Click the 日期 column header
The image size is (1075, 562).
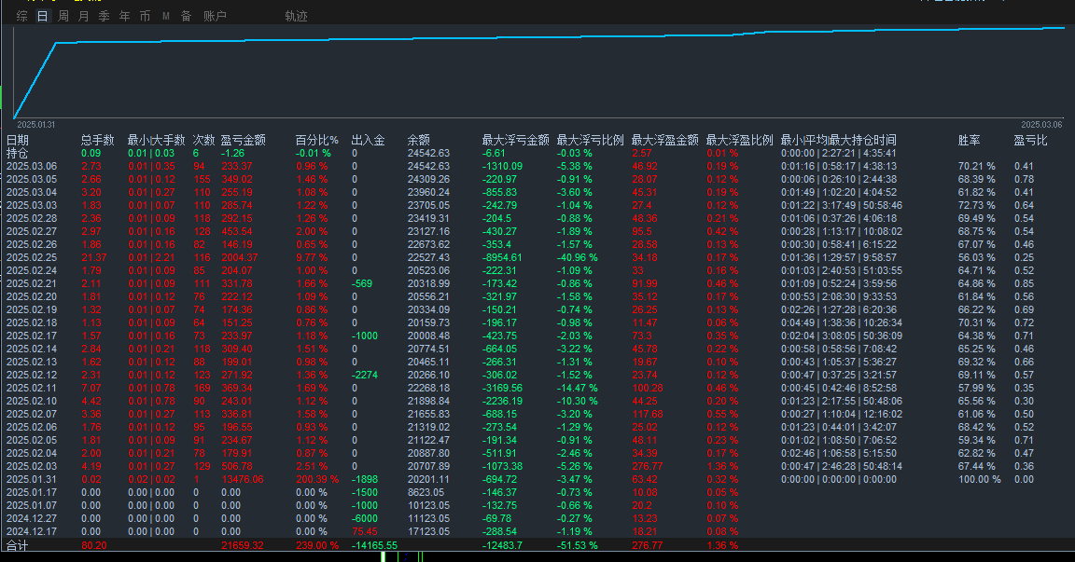[18, 140]
